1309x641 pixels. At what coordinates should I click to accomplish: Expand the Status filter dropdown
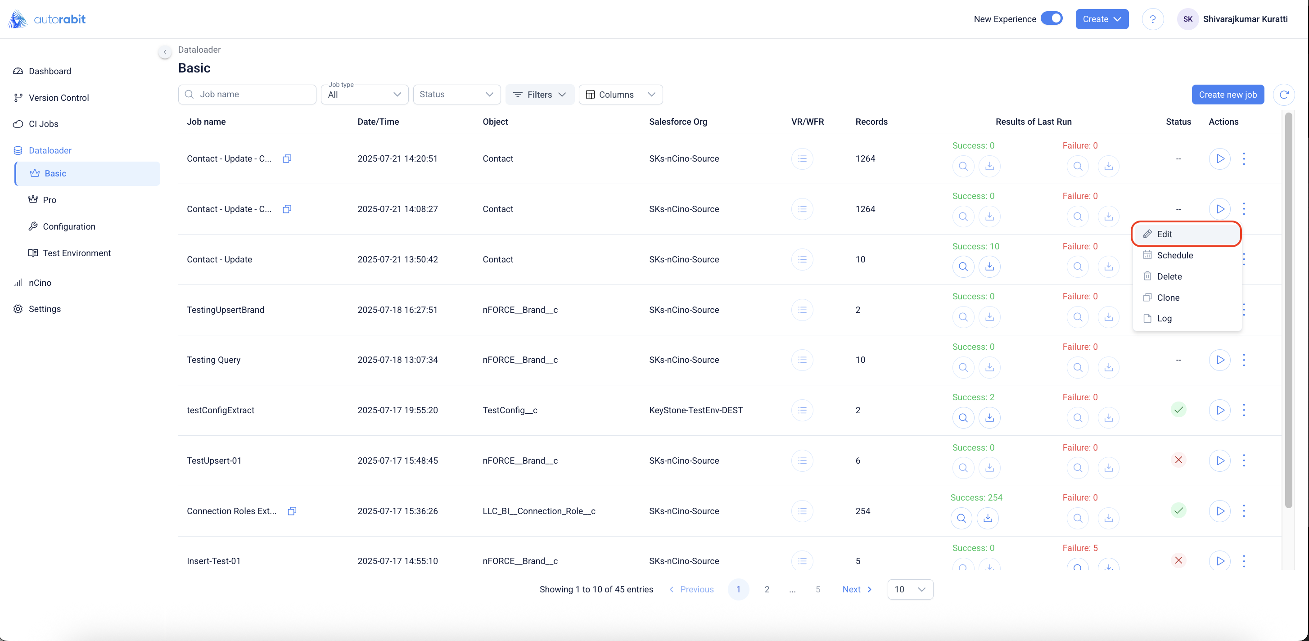point(456,95)
